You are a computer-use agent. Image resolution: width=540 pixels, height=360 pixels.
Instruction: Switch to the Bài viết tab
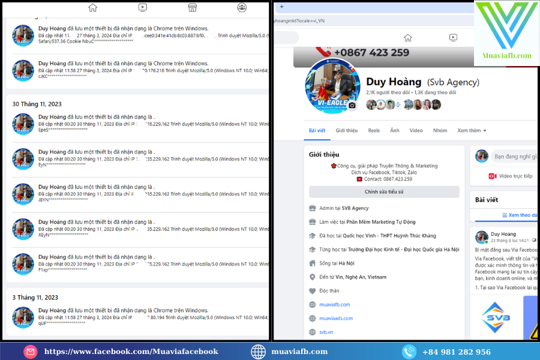317,131
